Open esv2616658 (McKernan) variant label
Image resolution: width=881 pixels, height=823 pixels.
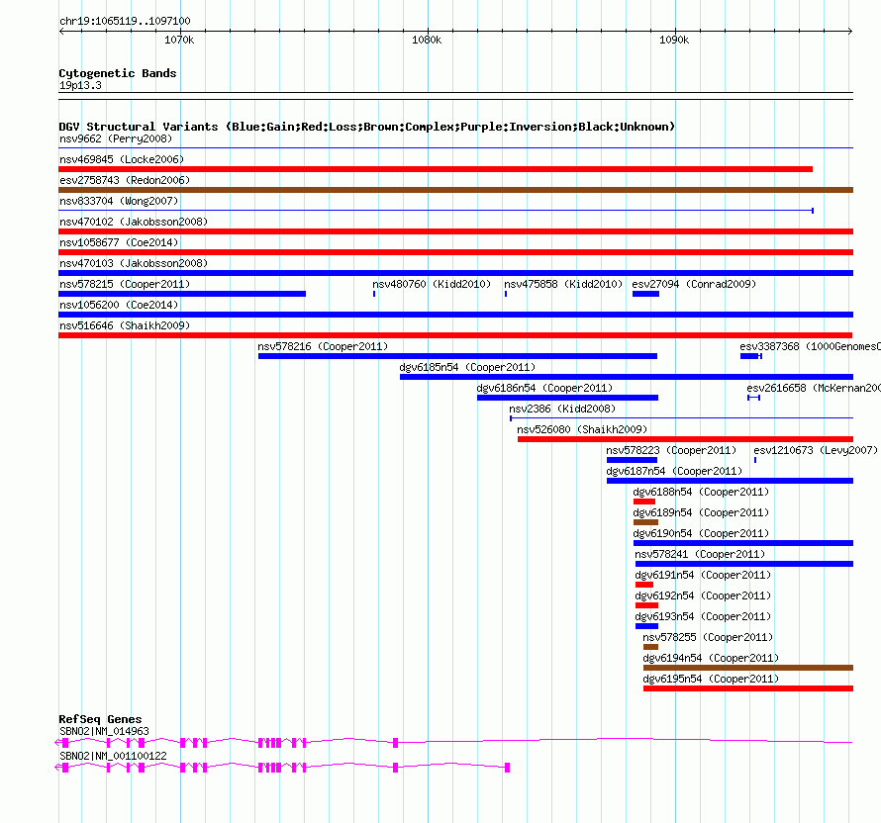(814, 388)
